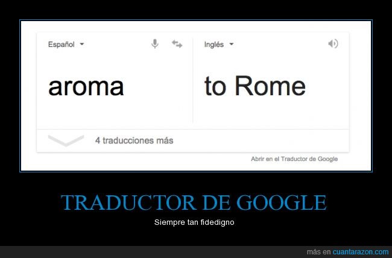Click the source word "aroma"
The image size is (392, 258).
pos(86,87)
